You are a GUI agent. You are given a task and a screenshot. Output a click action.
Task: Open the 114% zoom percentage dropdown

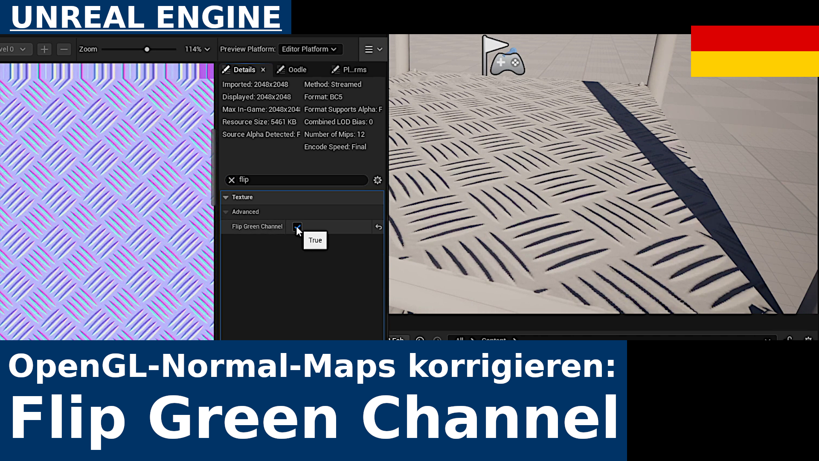point(197,50)
